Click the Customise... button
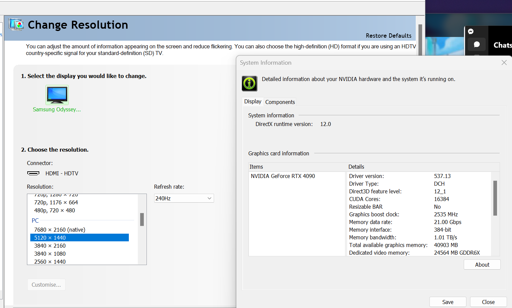 coord(46,285)
